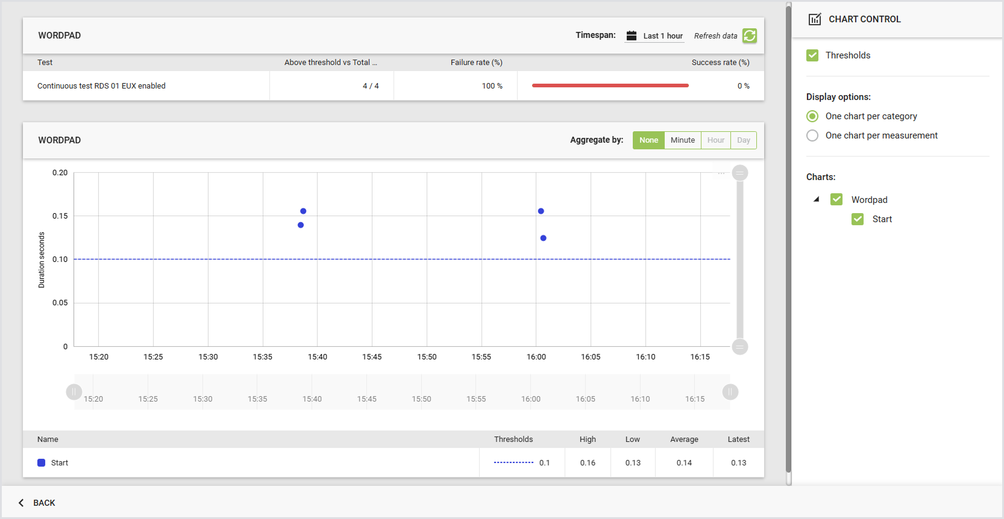
Task: Click the main vertical page scrollbar
Action: pyautogui.click(x=788, y=238)
